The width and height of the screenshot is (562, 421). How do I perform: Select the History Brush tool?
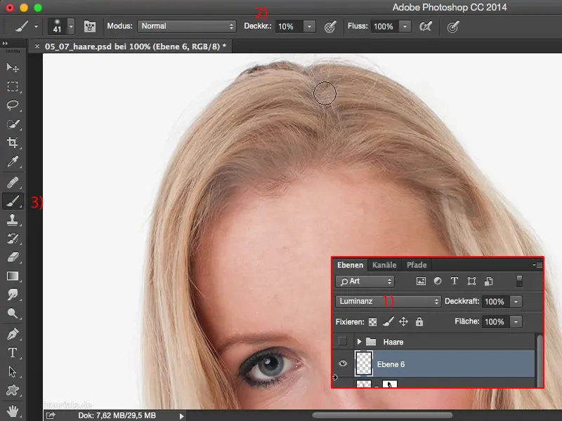click(x=13, y=239)
